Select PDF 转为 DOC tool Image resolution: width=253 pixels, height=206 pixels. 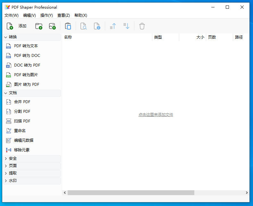coord(27,56)
